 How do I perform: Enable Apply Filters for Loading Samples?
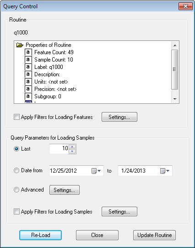pos(16,211)
